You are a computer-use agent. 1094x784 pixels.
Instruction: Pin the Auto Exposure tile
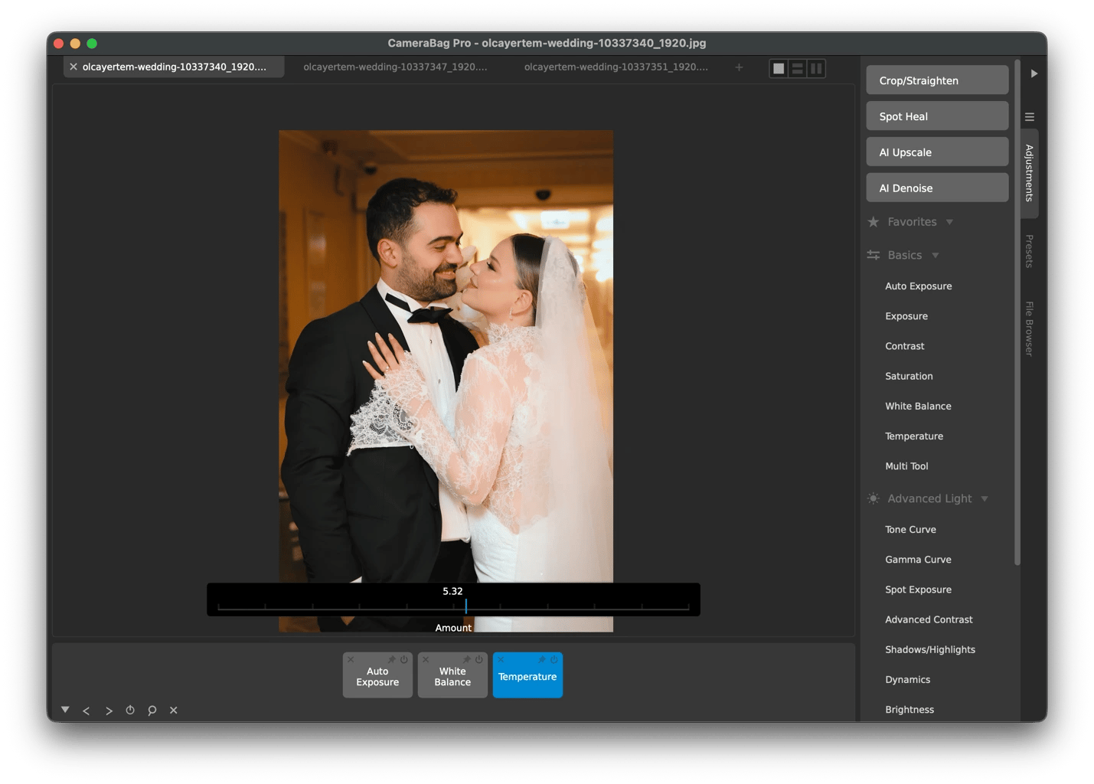392,660
